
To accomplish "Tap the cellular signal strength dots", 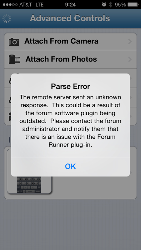I will coord(10,5).
